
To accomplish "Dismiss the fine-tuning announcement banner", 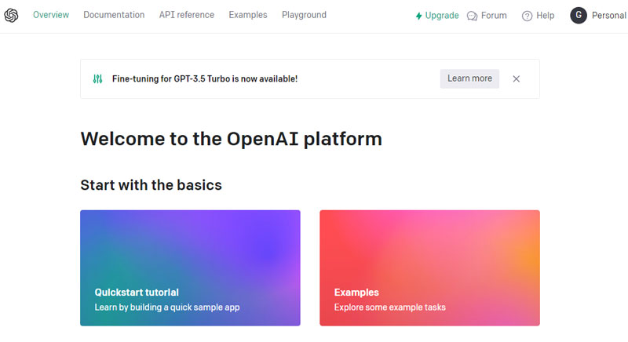I will [517, 78].
